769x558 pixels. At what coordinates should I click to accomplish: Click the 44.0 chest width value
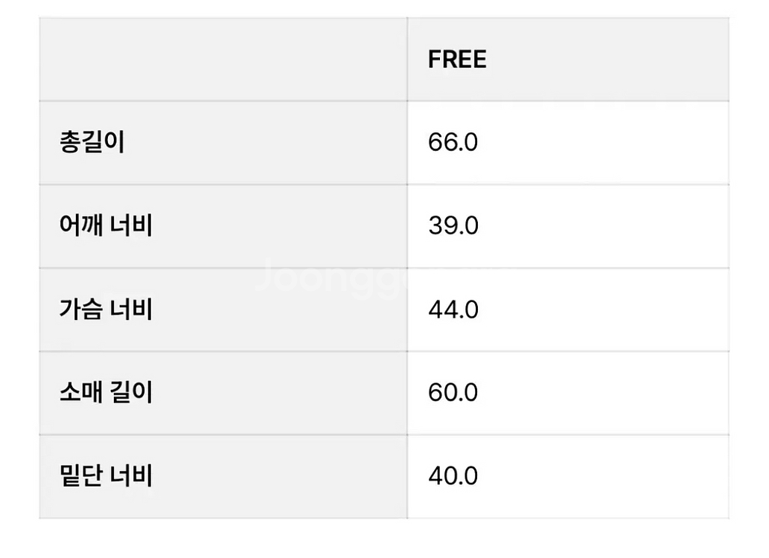(453, 309)
